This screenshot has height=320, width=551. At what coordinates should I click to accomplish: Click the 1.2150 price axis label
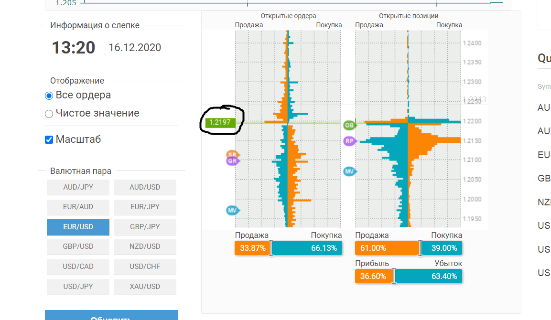(x=472, y=141)
